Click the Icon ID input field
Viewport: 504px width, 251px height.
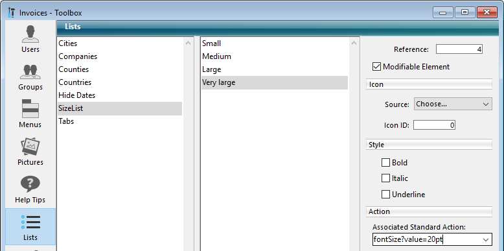tap(434, 125)
